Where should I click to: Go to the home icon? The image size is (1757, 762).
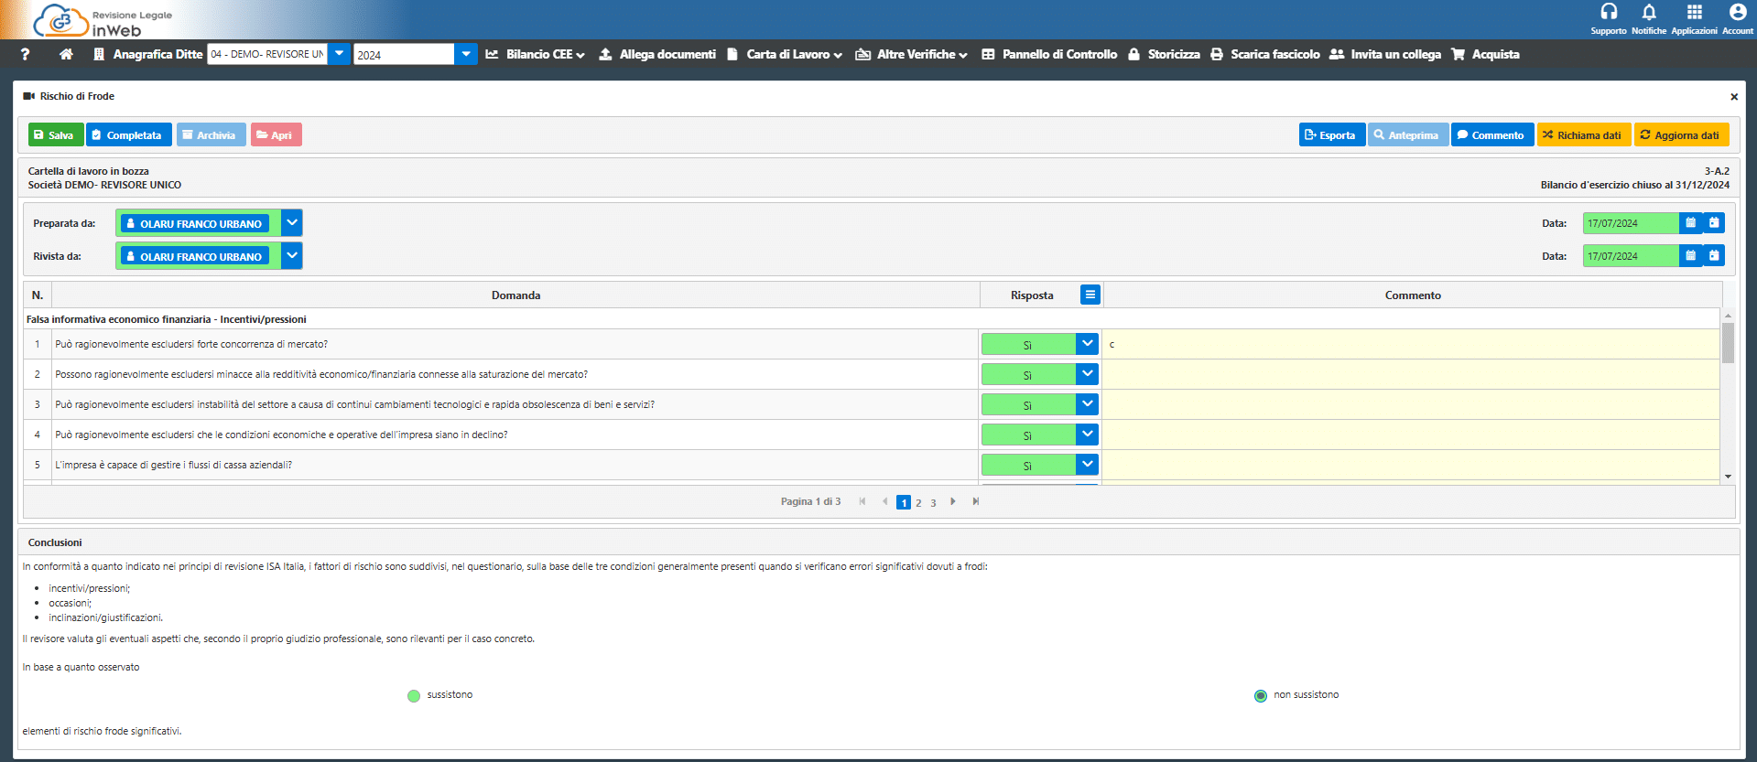[x=66, y=55]
